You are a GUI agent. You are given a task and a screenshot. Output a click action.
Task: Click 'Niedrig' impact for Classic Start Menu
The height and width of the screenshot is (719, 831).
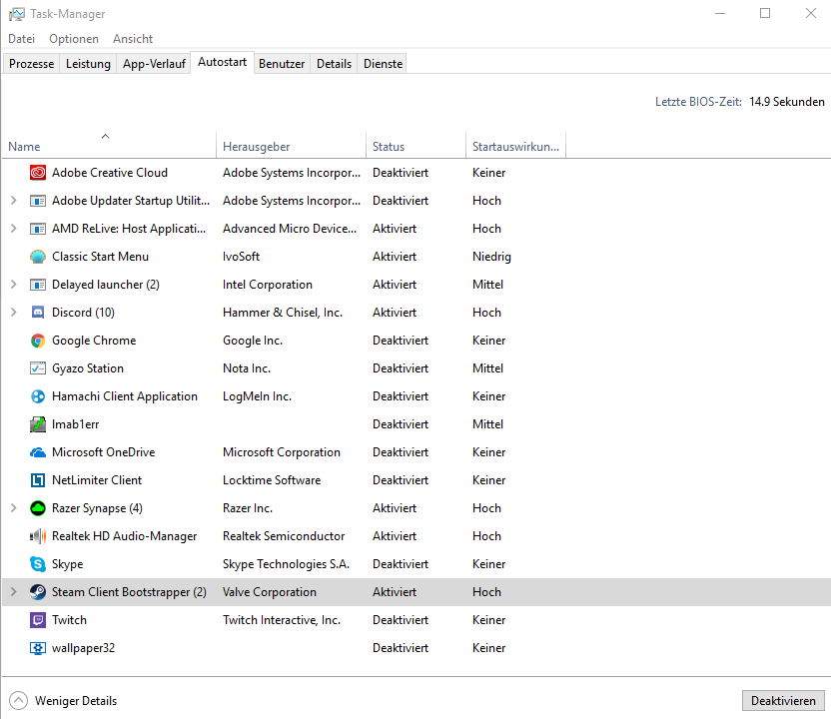tap(491, 257)
